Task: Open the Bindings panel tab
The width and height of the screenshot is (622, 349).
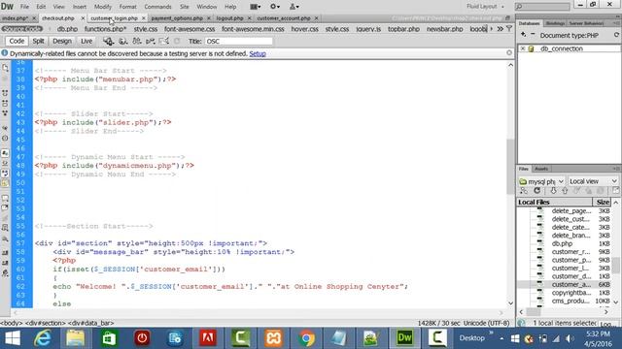Action: 555,23
